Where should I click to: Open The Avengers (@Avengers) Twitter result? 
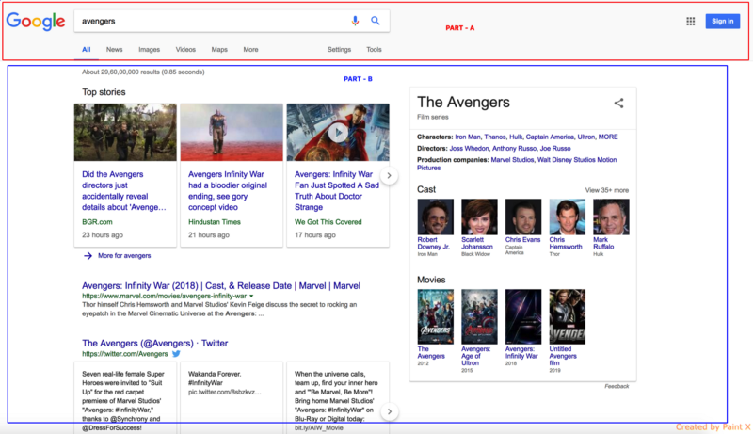pos(154,344)
